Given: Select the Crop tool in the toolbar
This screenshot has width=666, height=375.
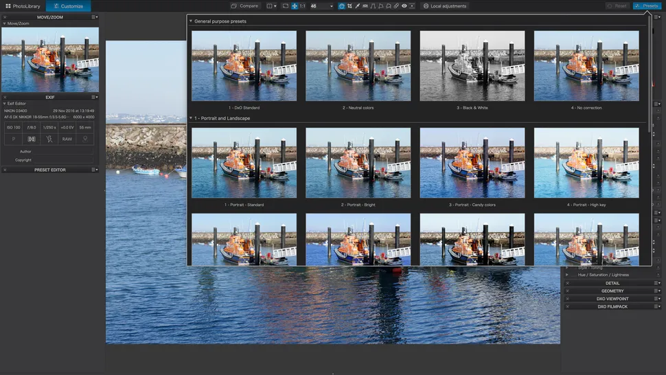Looking at the screenshot, I should (349, 6).
